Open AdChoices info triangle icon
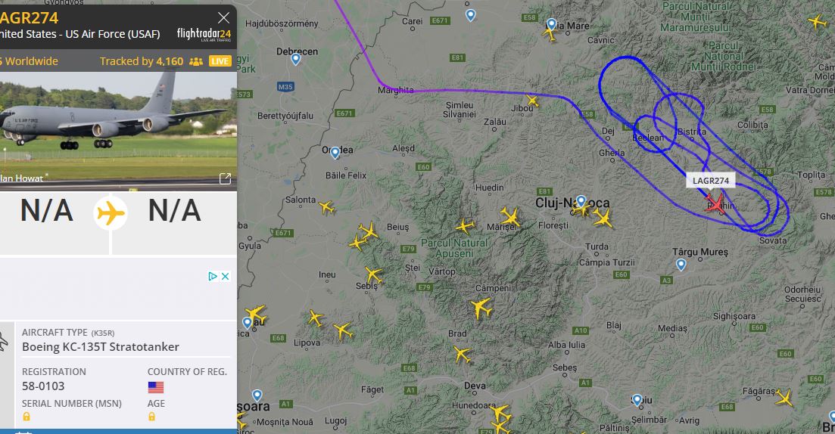Viewport: 835px width, 434px height. pyautogui.click(x=213, y=276)
